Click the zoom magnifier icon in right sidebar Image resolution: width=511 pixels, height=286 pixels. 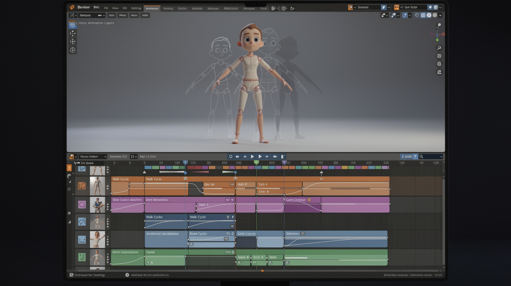439,48
